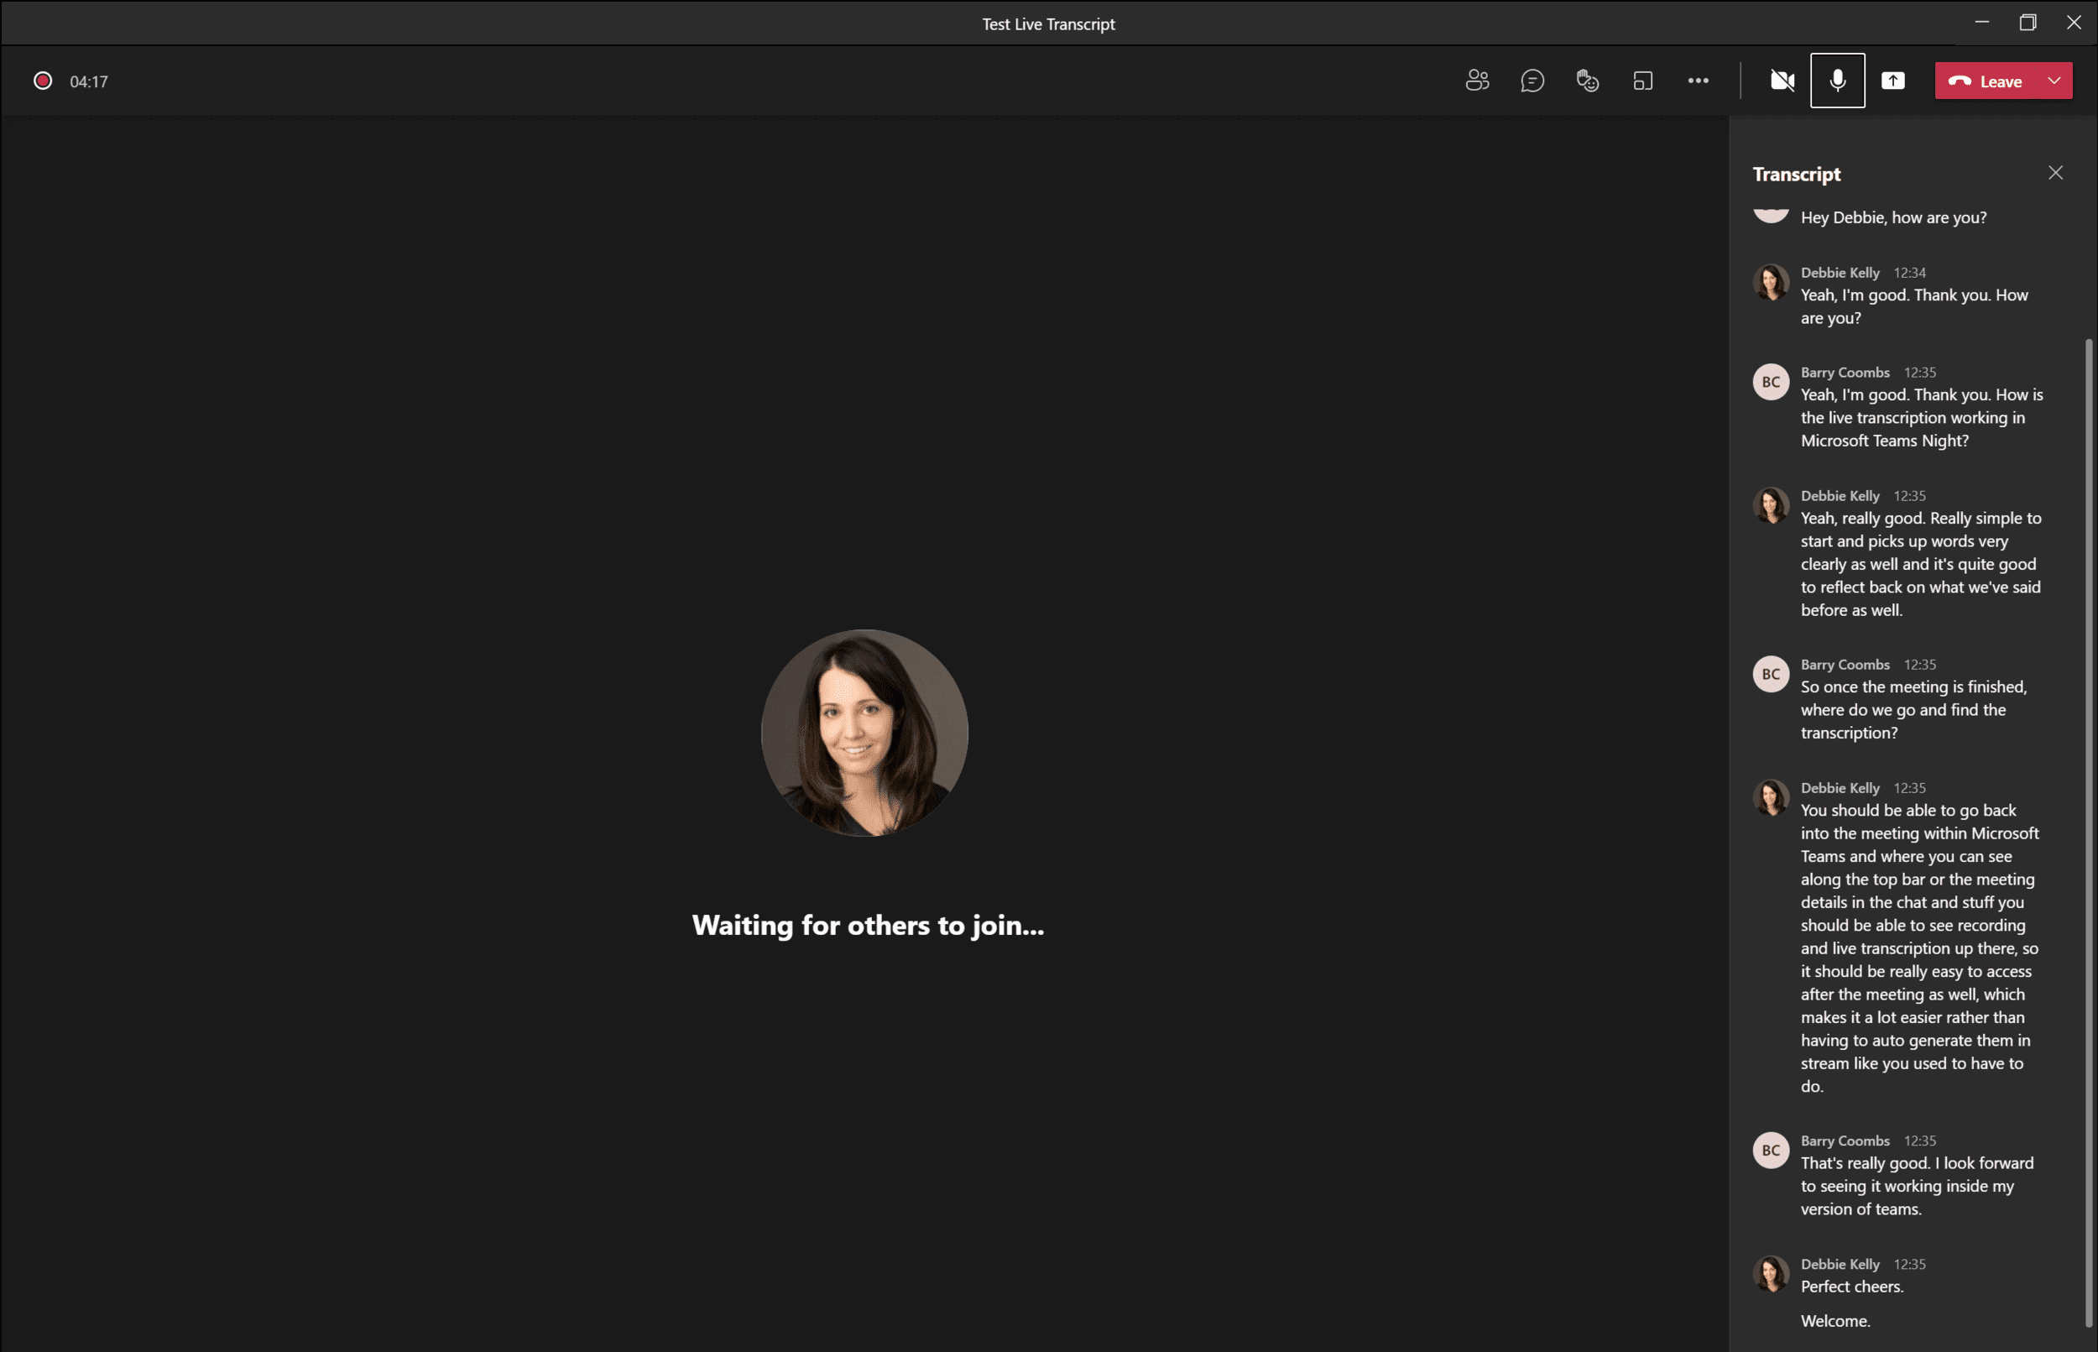Image resolution: width=2098 pixels, height=1352 pixels.
Task: Click Debbie Kelly's avatar in the transcript
Action: (x=1772, y=281)
